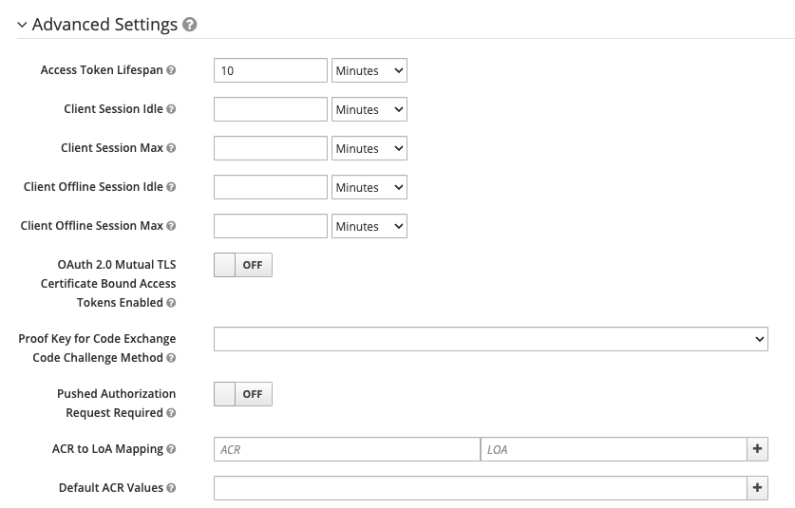This screenshot has width=795, height=508.
Task: Turn on Pushed Authorization Request Required toggle
Action: [243, 394]
